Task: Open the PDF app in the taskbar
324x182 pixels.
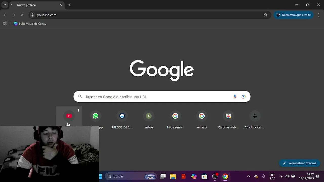Action: (x=184, y=176)
